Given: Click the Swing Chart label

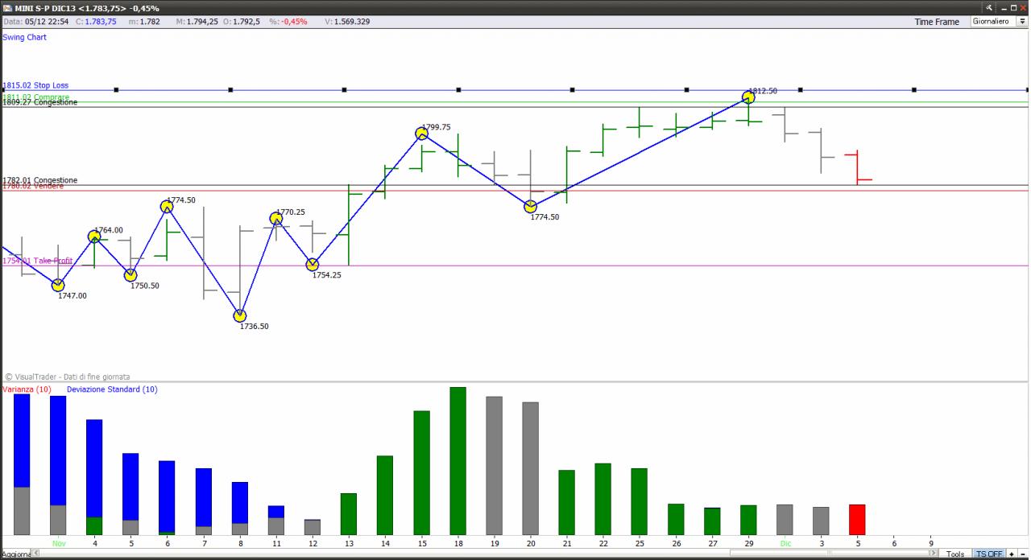Looking at the screenshot, I should (25, 37).
